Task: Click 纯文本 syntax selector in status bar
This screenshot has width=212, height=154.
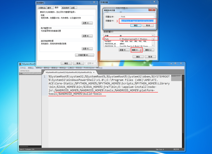Action: [x=176, y=149]
